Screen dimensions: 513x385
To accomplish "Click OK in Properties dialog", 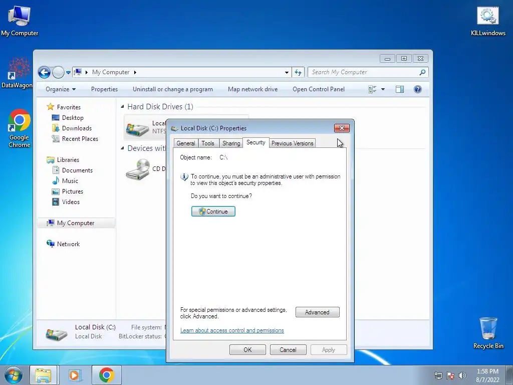I will coord(247,349).
